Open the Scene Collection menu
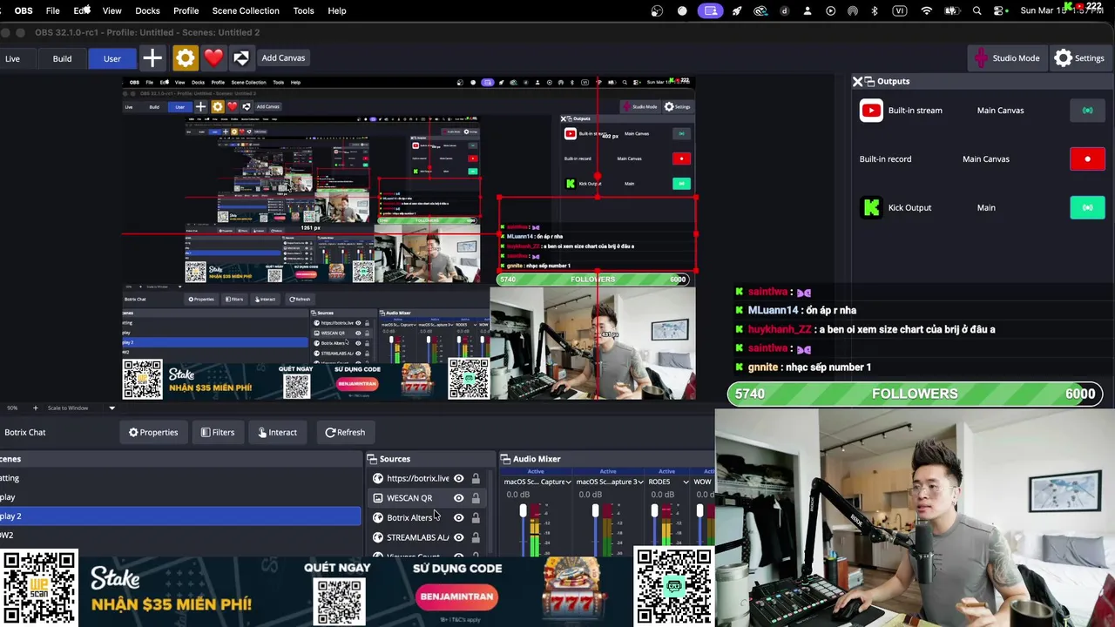 coord(246,10)
